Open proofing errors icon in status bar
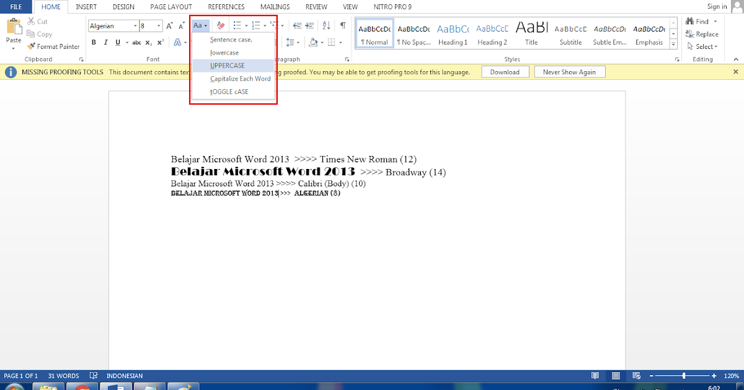Image resolution: width=744 pixels, height=390 pixels. 94,376
